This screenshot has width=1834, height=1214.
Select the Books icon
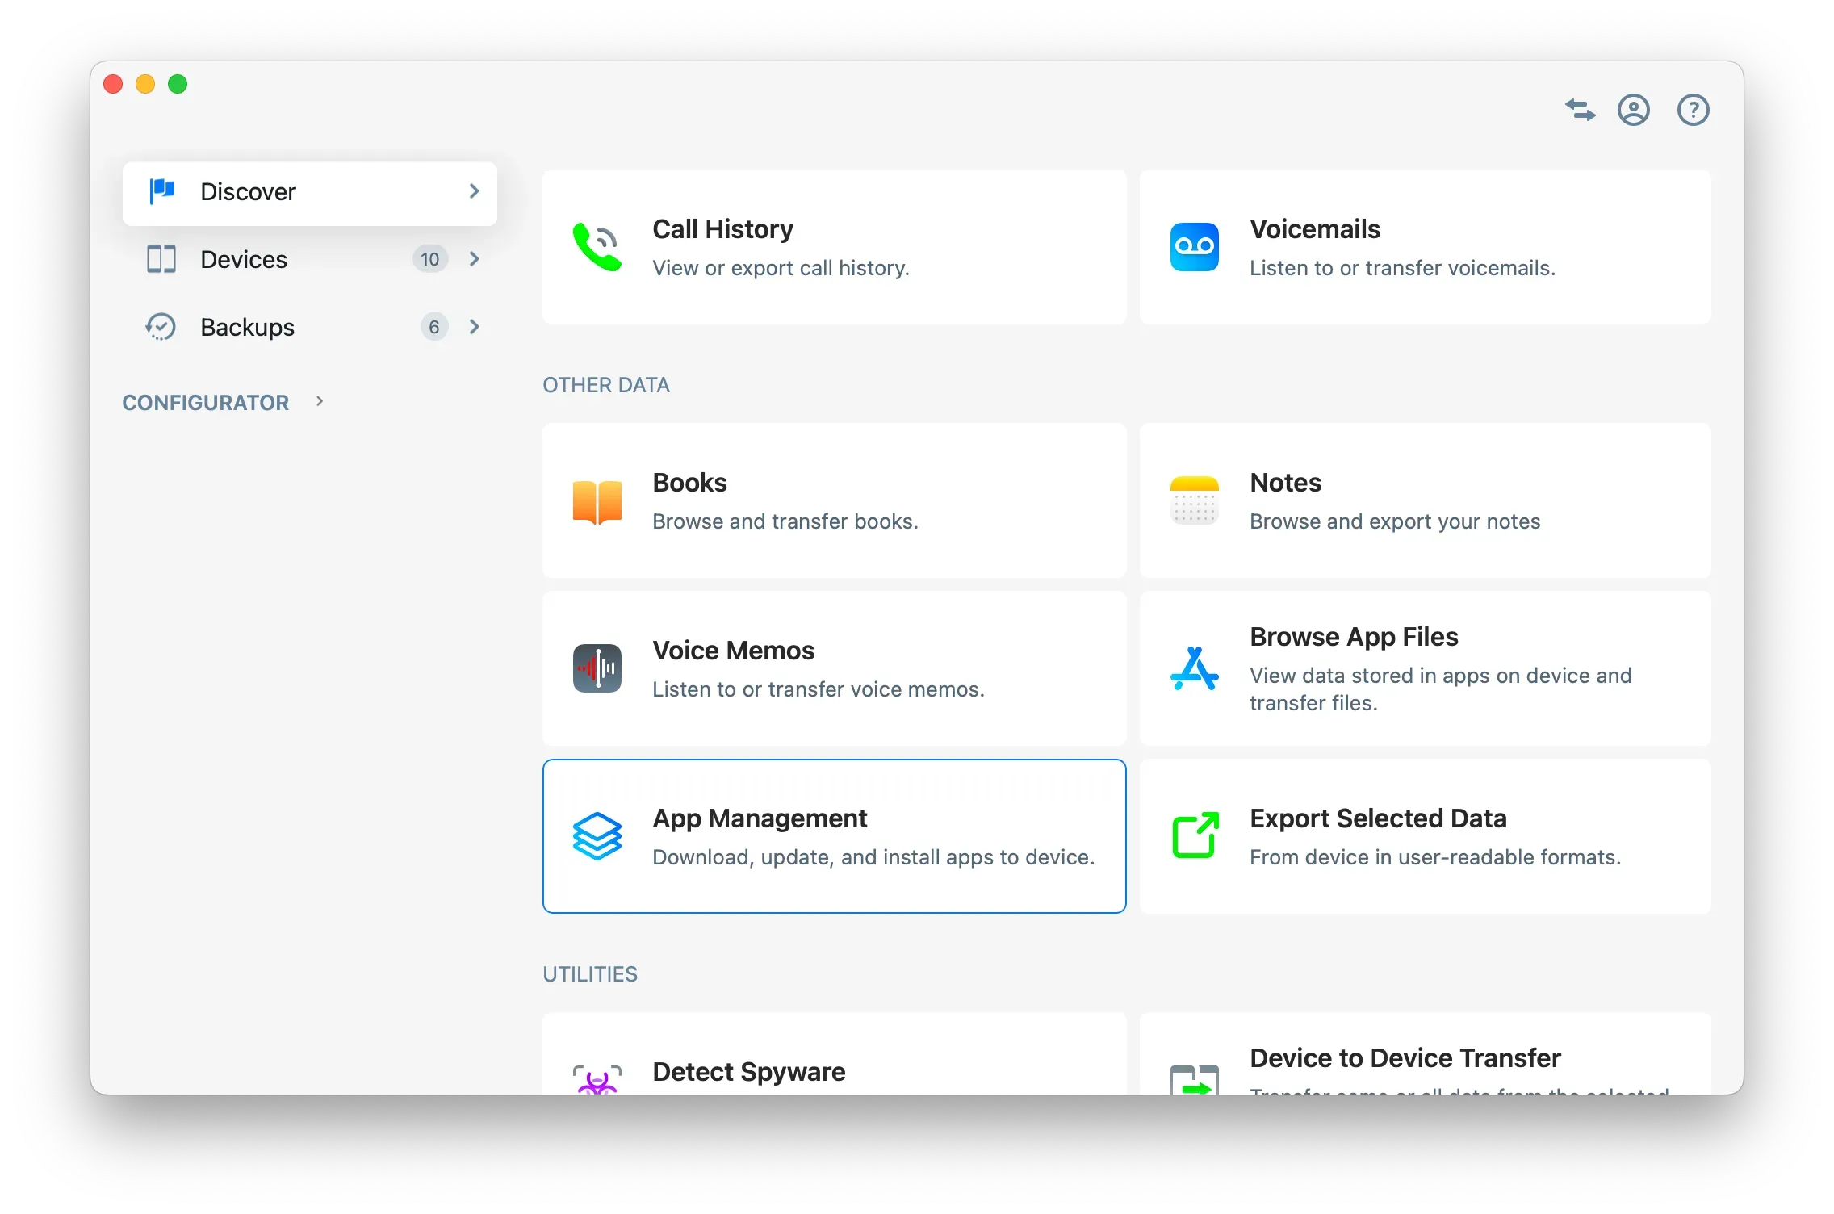click(x=597, y=500)
